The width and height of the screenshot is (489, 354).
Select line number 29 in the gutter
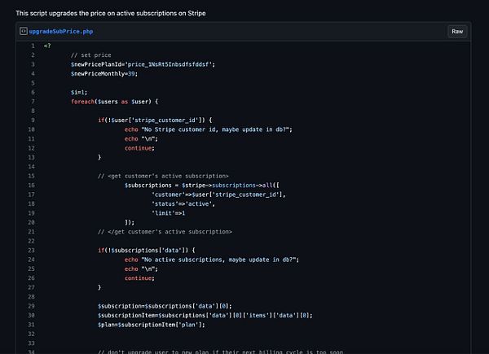click(x=31, y=306)
